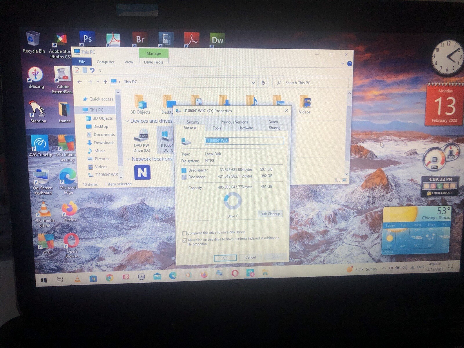This screenshot has width=464, height=348.
Task: Expand the ribbon chevron in Explorer
Action: coord(343,64)
